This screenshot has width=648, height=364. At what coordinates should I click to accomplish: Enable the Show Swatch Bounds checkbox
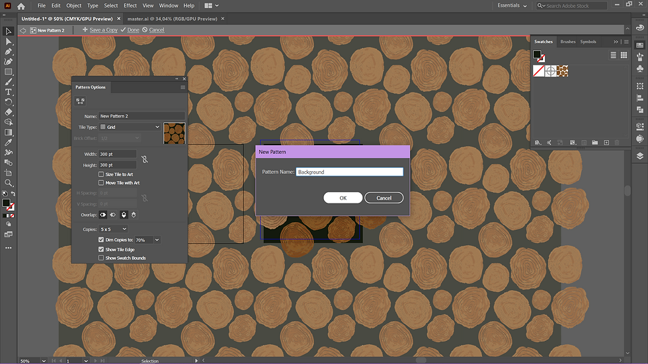tap(101, 258)
